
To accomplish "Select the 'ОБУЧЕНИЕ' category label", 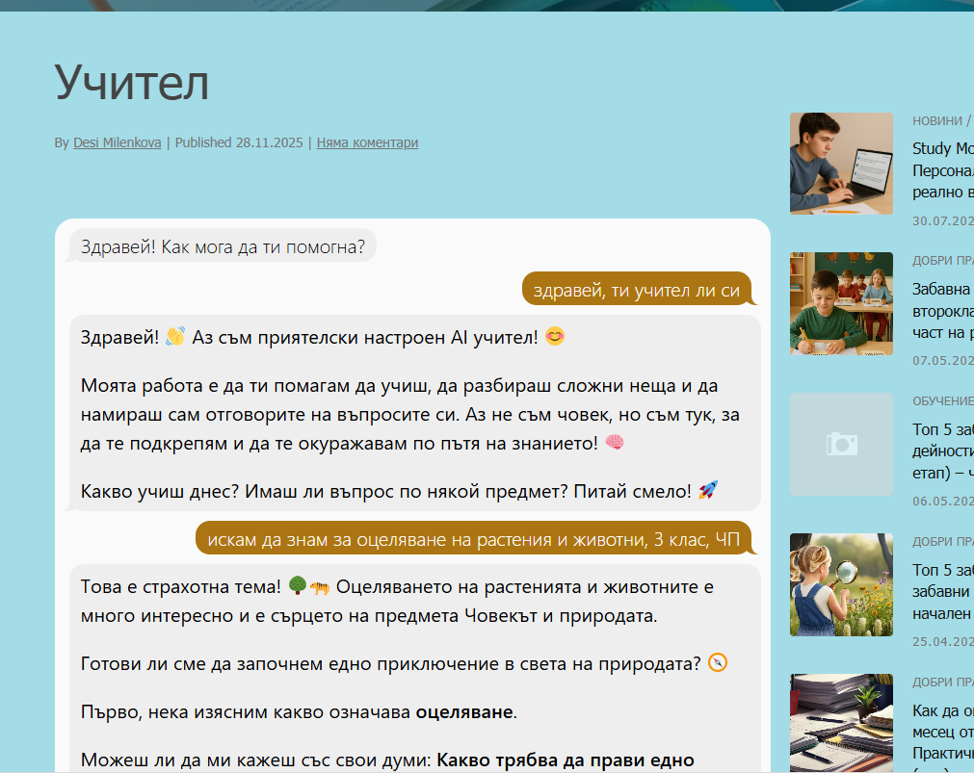I will click(943, 400).
